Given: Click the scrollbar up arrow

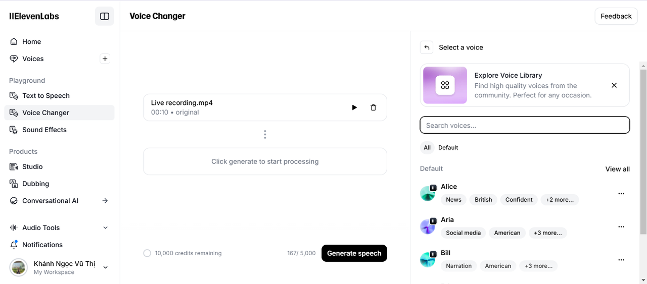Looking at the screenshot, I should pyautogui.click(x=643, y=66).
